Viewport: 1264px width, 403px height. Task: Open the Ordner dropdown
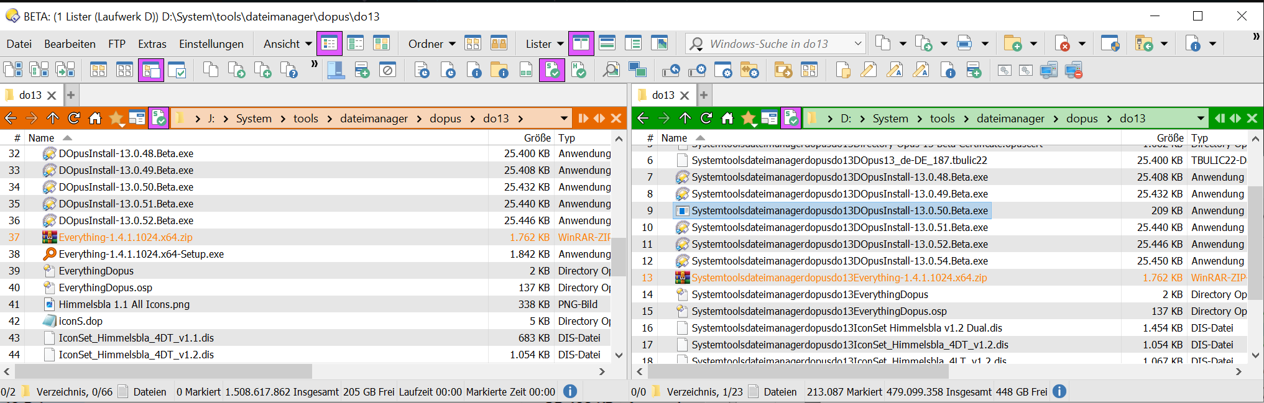432,43
